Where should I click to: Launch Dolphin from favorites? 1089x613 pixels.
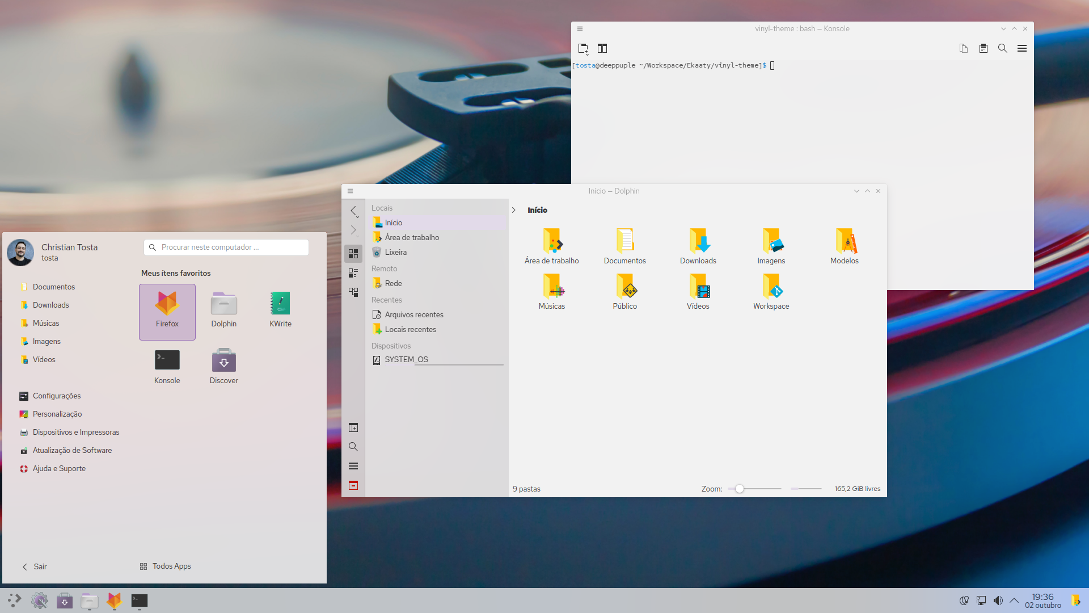[x=224, y=312]
